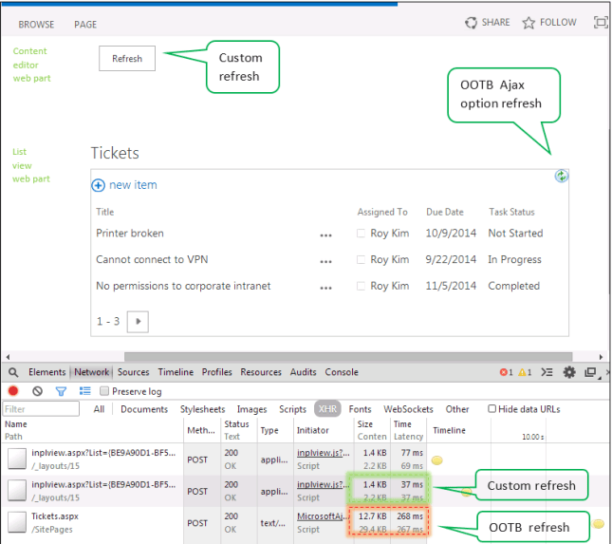Viewport: 612px width, 544px height.
Task: Click the OOTB Ajax refresh icon
Action: 562,177
